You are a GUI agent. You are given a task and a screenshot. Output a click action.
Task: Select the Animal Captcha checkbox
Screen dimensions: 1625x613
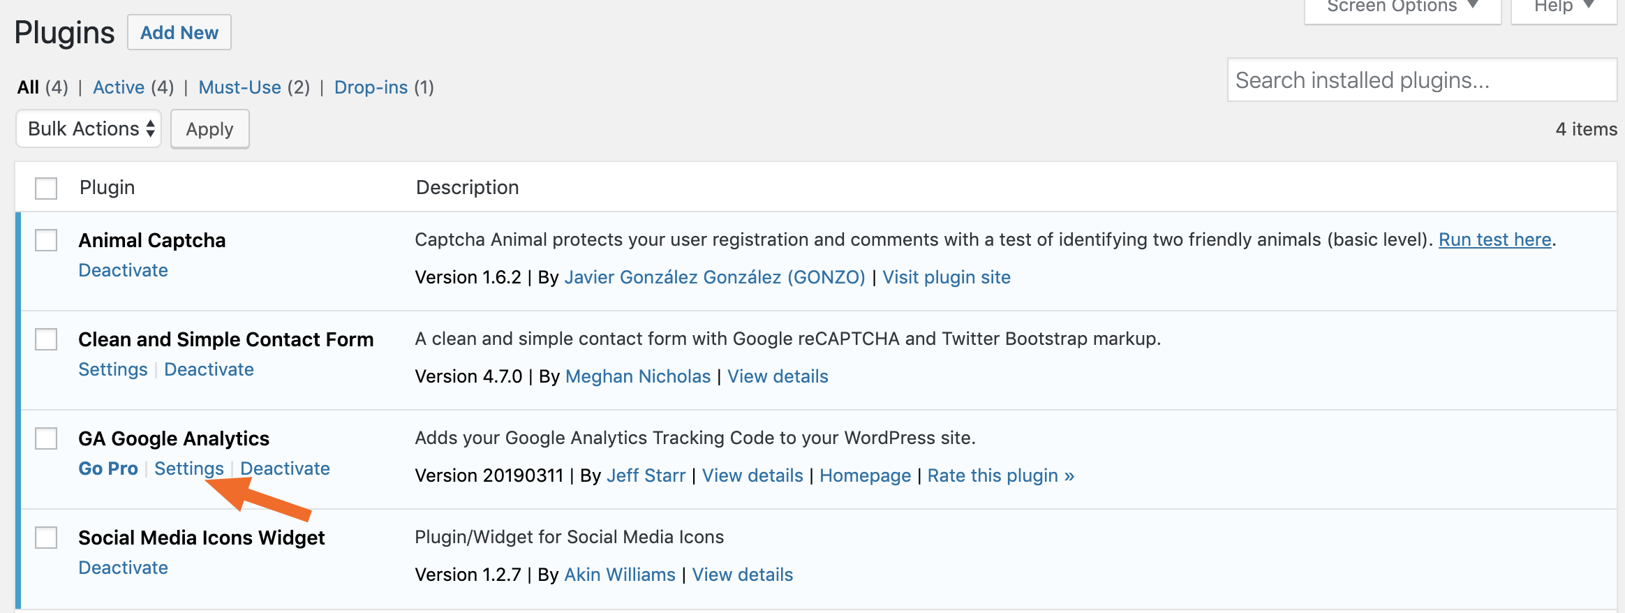(46, 240)
